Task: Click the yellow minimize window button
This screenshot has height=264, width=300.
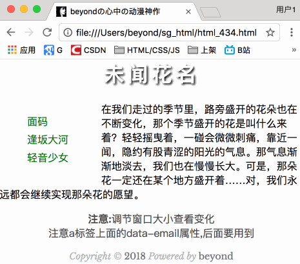Action: point(24,9)
